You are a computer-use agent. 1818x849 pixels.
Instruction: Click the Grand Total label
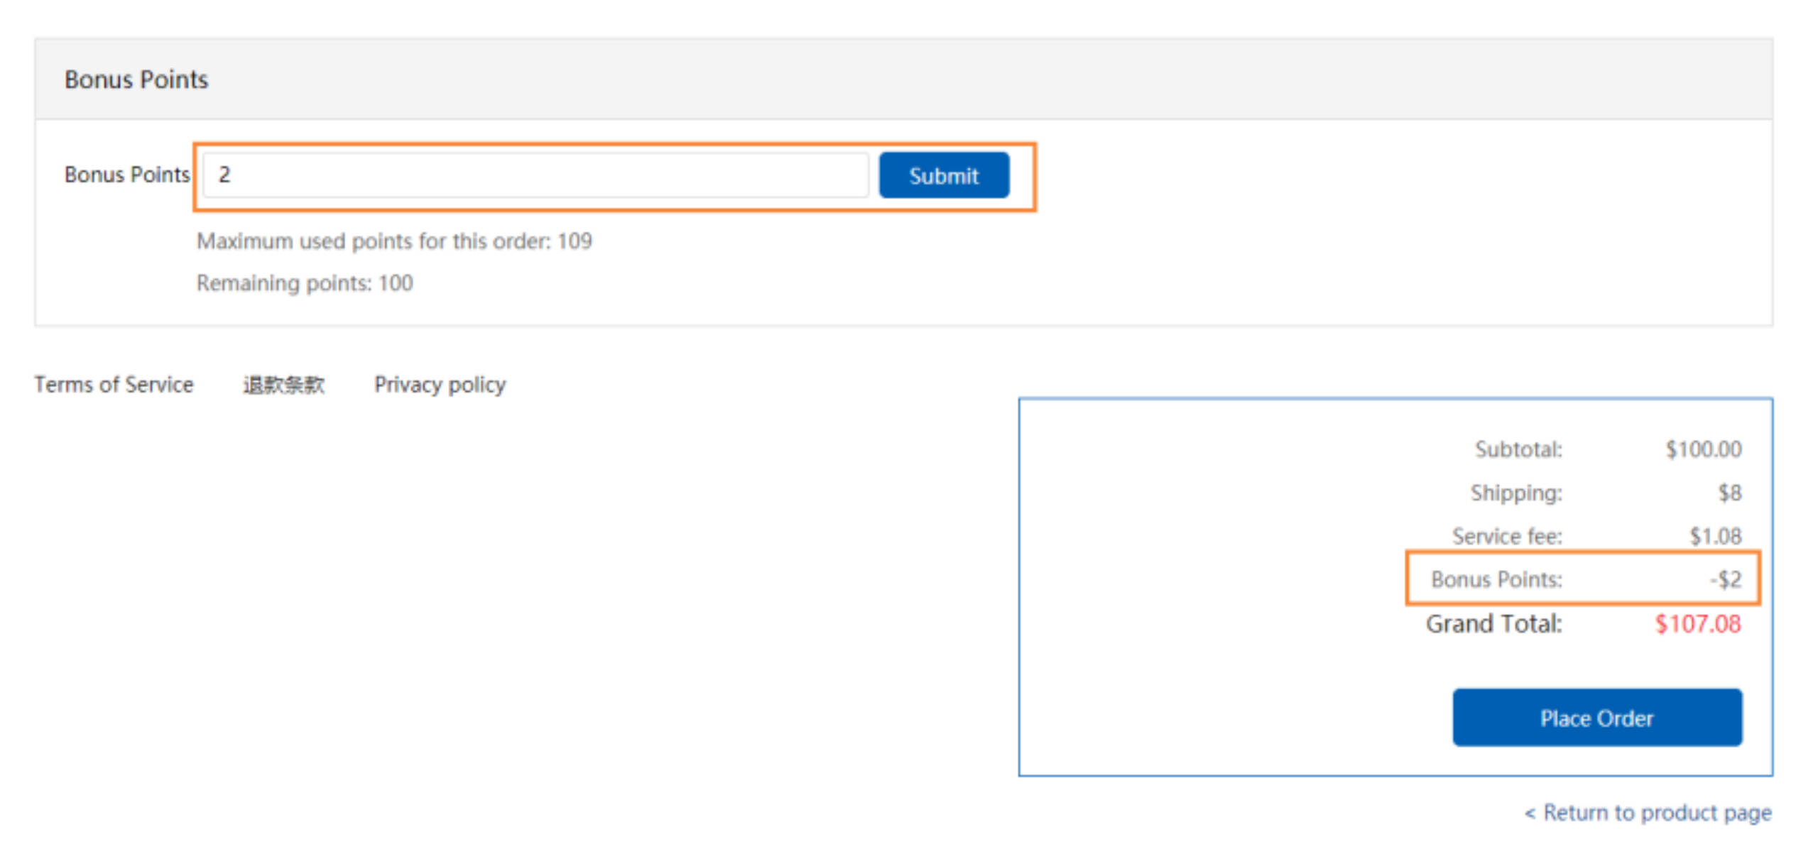[1494, 624]
